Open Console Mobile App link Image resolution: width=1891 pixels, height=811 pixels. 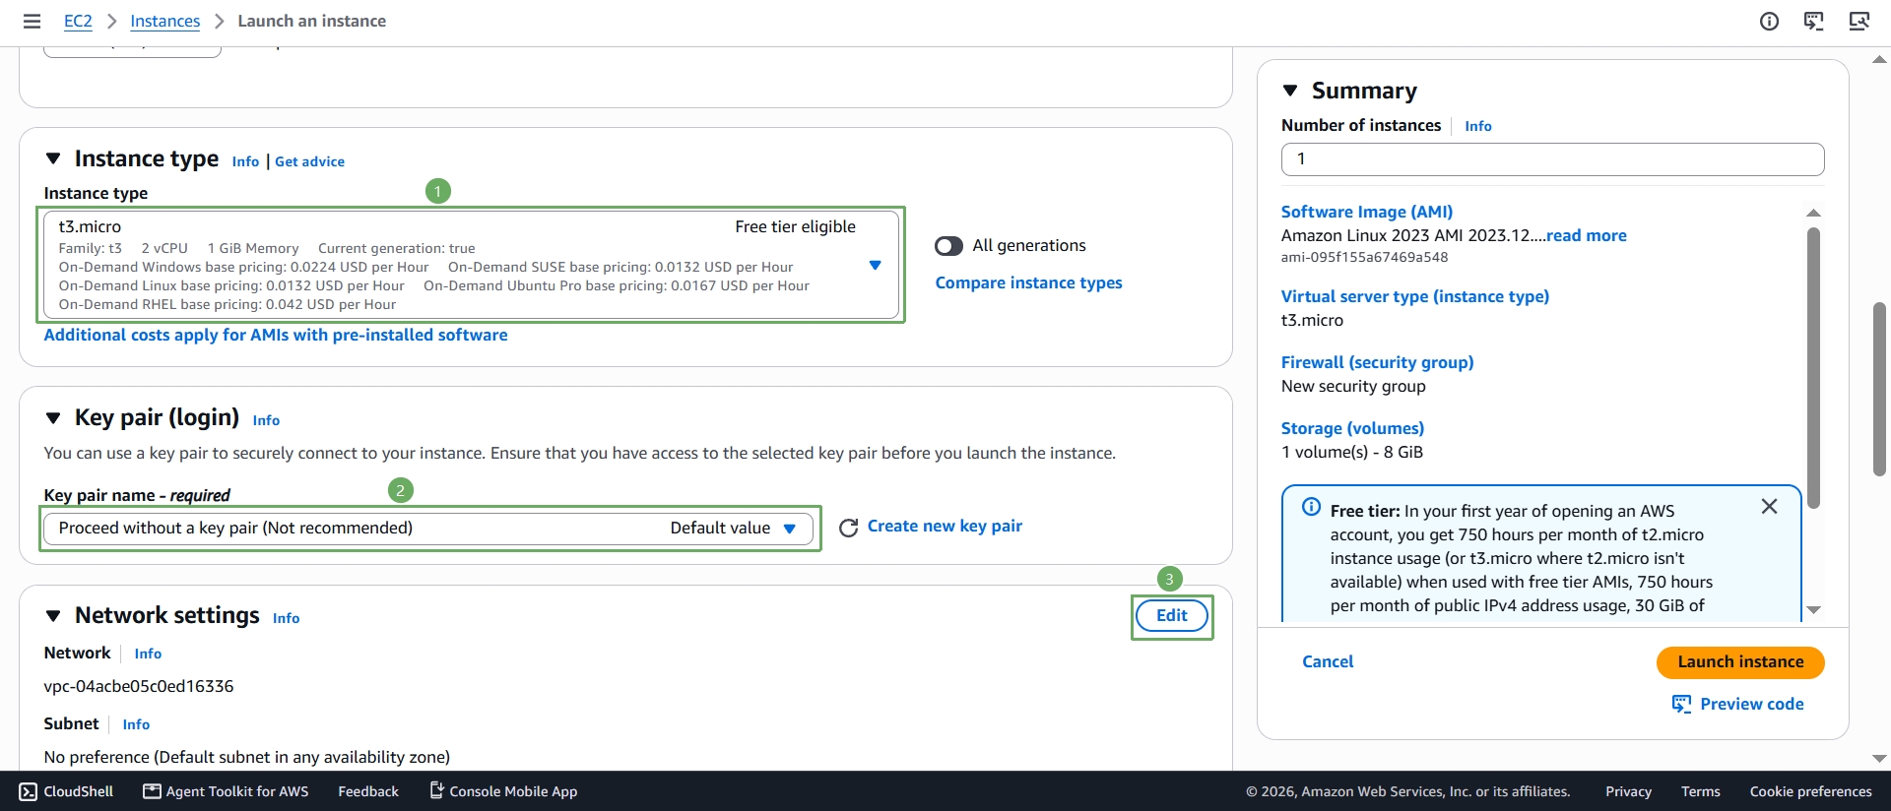503,791
